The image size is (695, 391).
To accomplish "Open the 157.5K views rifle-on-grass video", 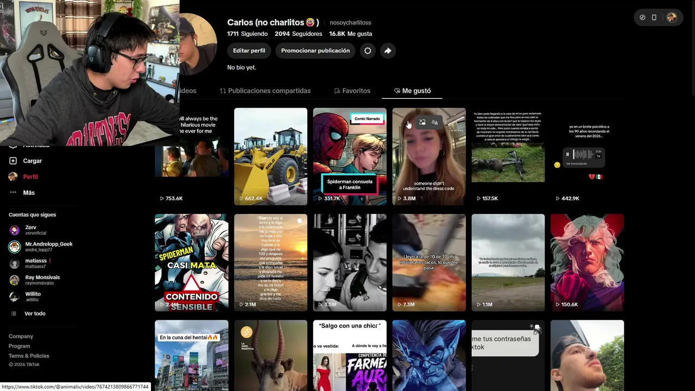I will 508,156.
